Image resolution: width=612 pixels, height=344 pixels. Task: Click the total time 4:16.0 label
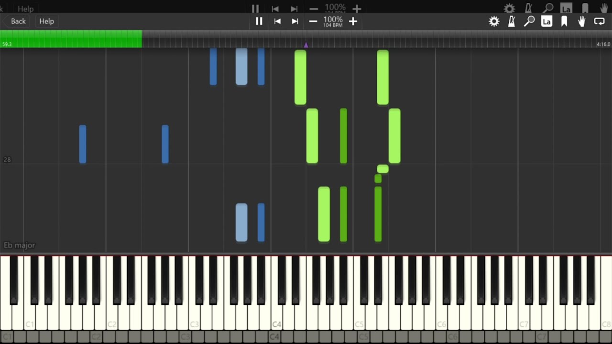(603, 44)
